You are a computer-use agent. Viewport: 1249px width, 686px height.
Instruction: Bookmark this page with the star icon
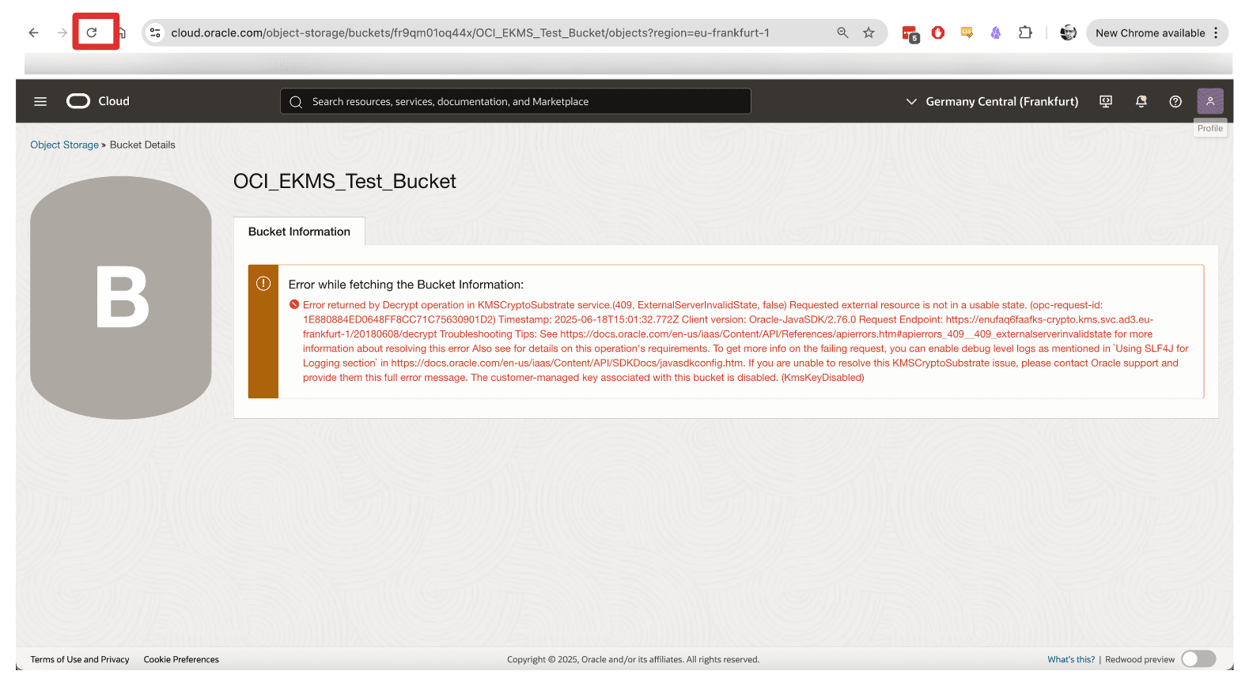(869, 32)
